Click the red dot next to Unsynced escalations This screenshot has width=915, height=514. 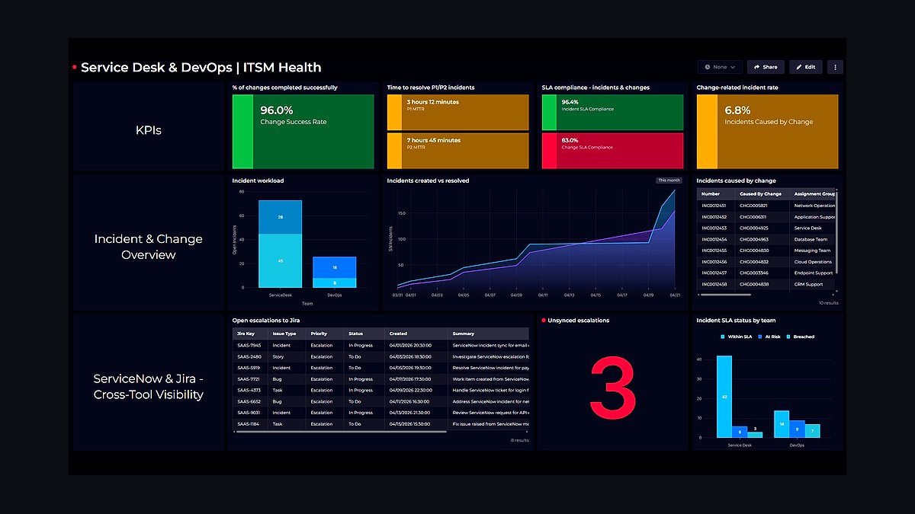[x=542, y=321]
